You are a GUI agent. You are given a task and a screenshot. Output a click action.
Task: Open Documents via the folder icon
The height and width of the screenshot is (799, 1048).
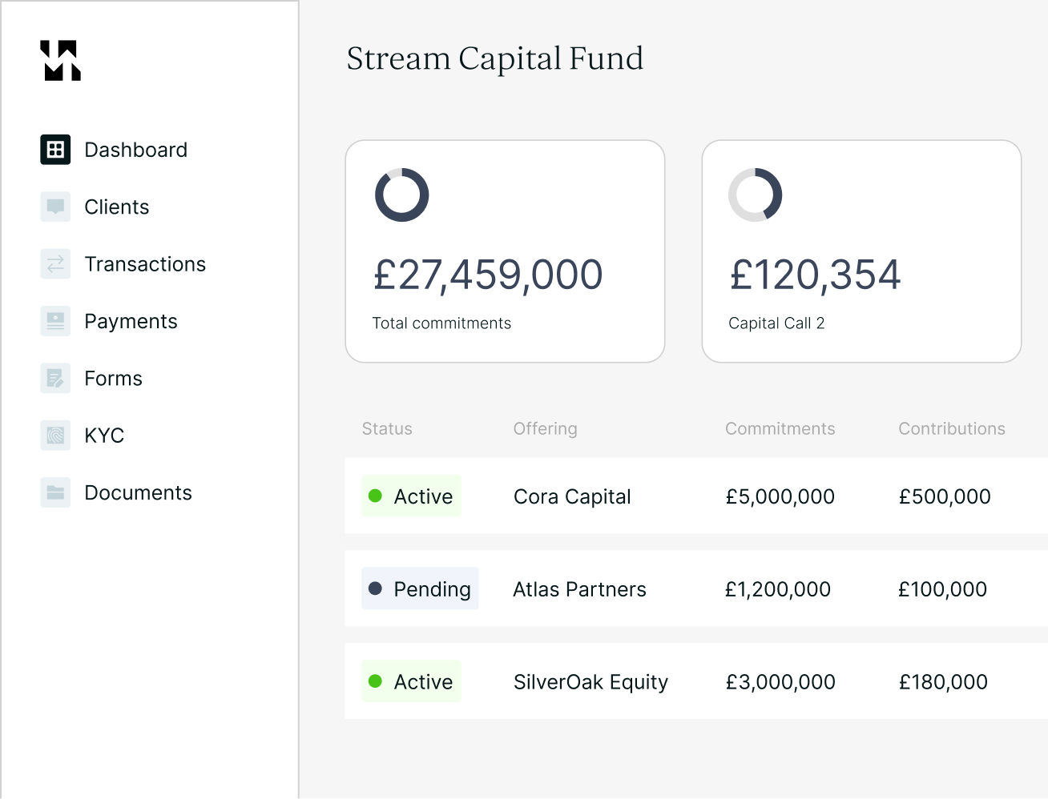(x=54, y=492)
